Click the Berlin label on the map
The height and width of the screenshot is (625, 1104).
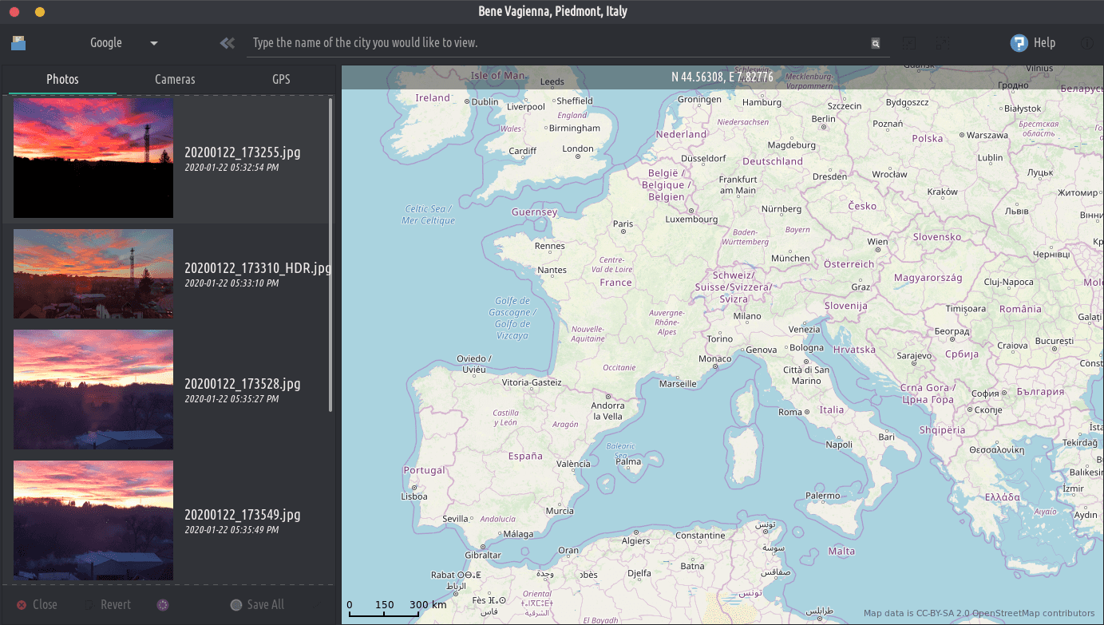coord(823,119)
